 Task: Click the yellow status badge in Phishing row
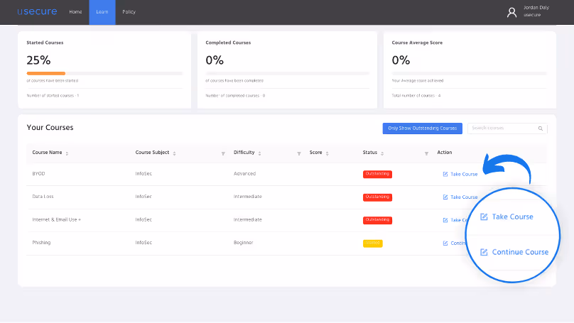[373, 243]
